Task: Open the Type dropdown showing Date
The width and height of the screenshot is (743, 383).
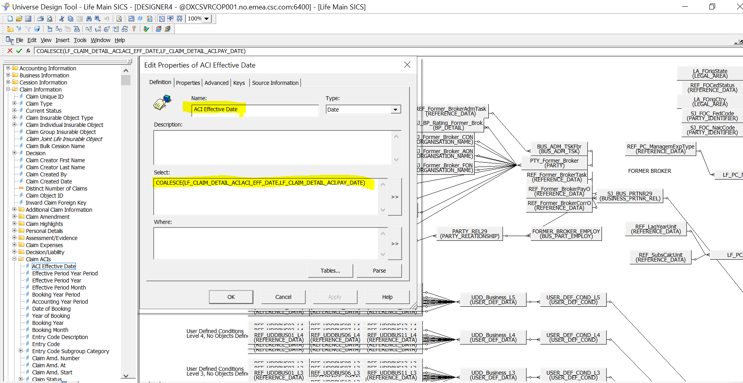Action: coord(395,110)
